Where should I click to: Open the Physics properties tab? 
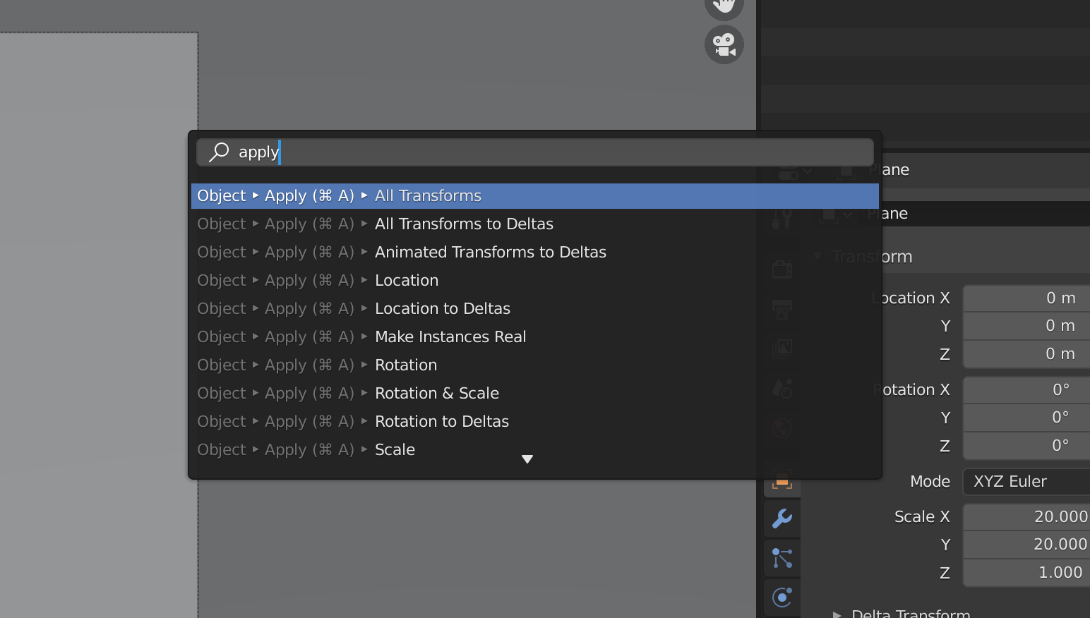tap(782, 598)
